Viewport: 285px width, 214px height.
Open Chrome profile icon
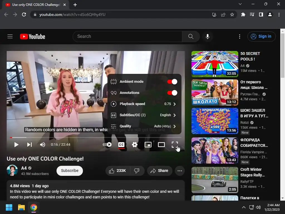tap(270, 14)
